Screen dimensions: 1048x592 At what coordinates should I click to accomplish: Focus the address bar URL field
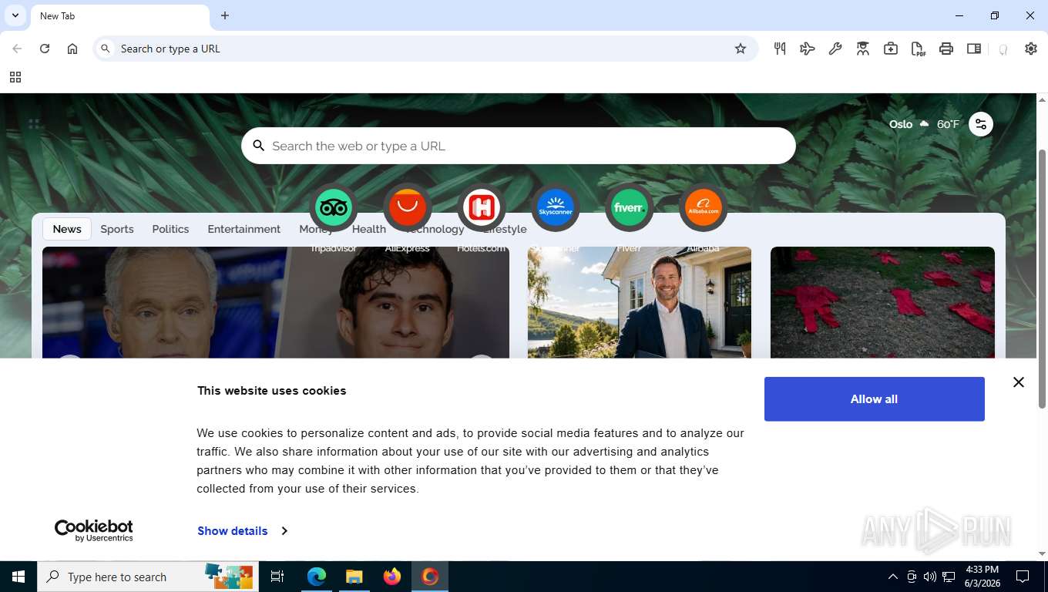(x=425, y=49)
